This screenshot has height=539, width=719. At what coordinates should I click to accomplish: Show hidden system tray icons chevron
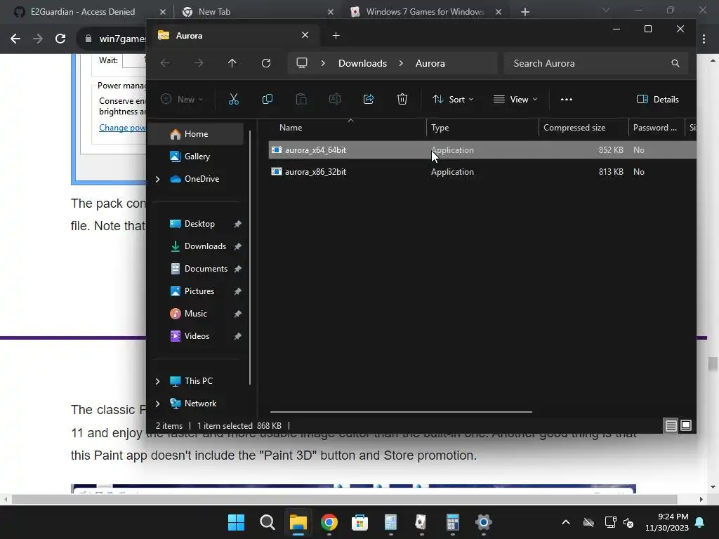[566, 522]
